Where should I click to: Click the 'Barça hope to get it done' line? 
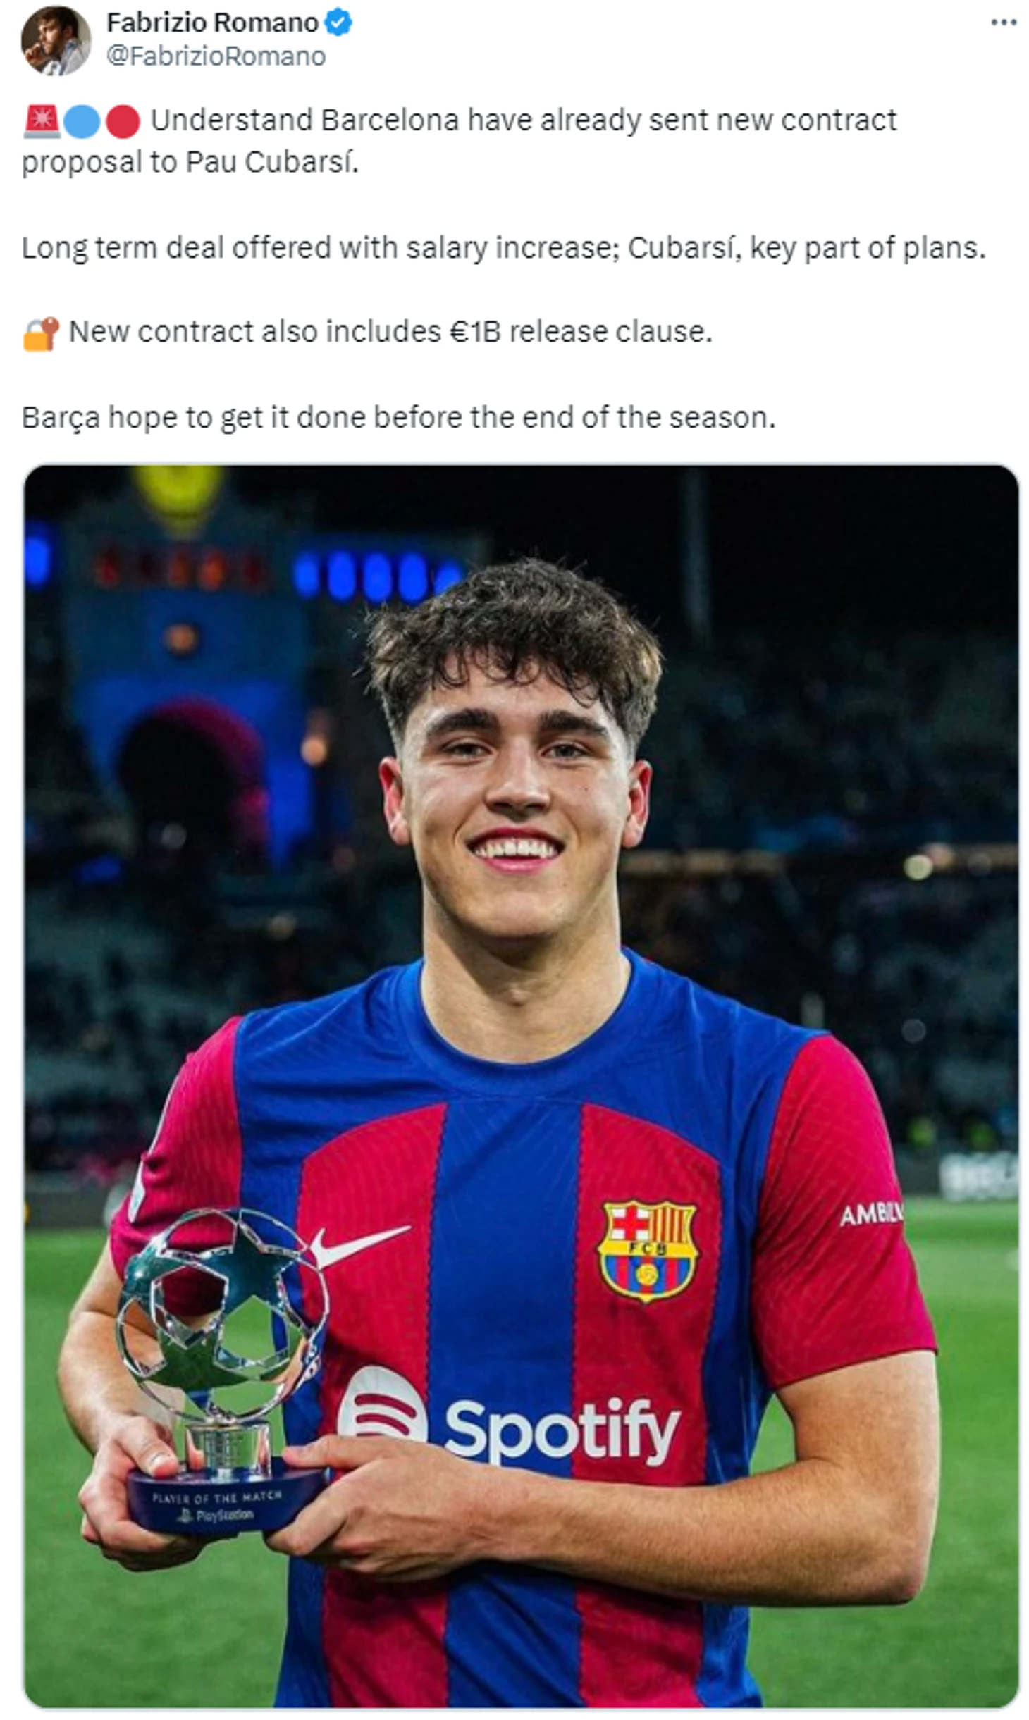[x=398, y=417]
